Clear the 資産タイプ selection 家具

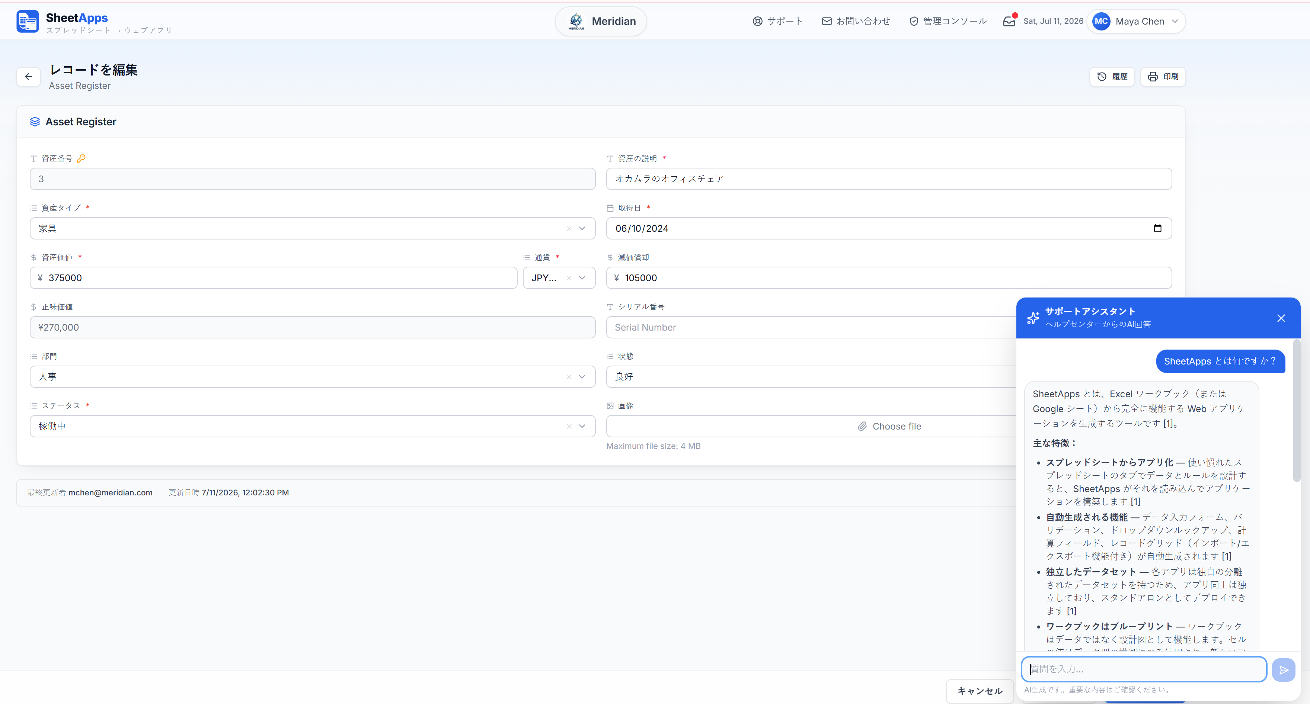569,229
